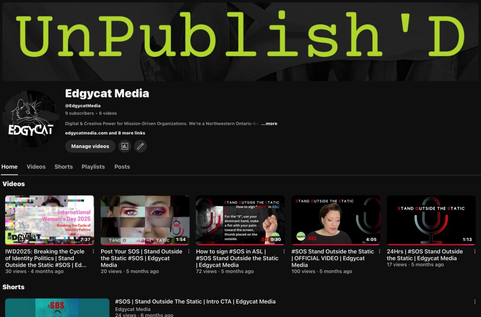Image resolution: width=481 pixels, height=317 pixels.
Task: Open the 24Hrs microphone video thumbnail
Action: point(431,220)
